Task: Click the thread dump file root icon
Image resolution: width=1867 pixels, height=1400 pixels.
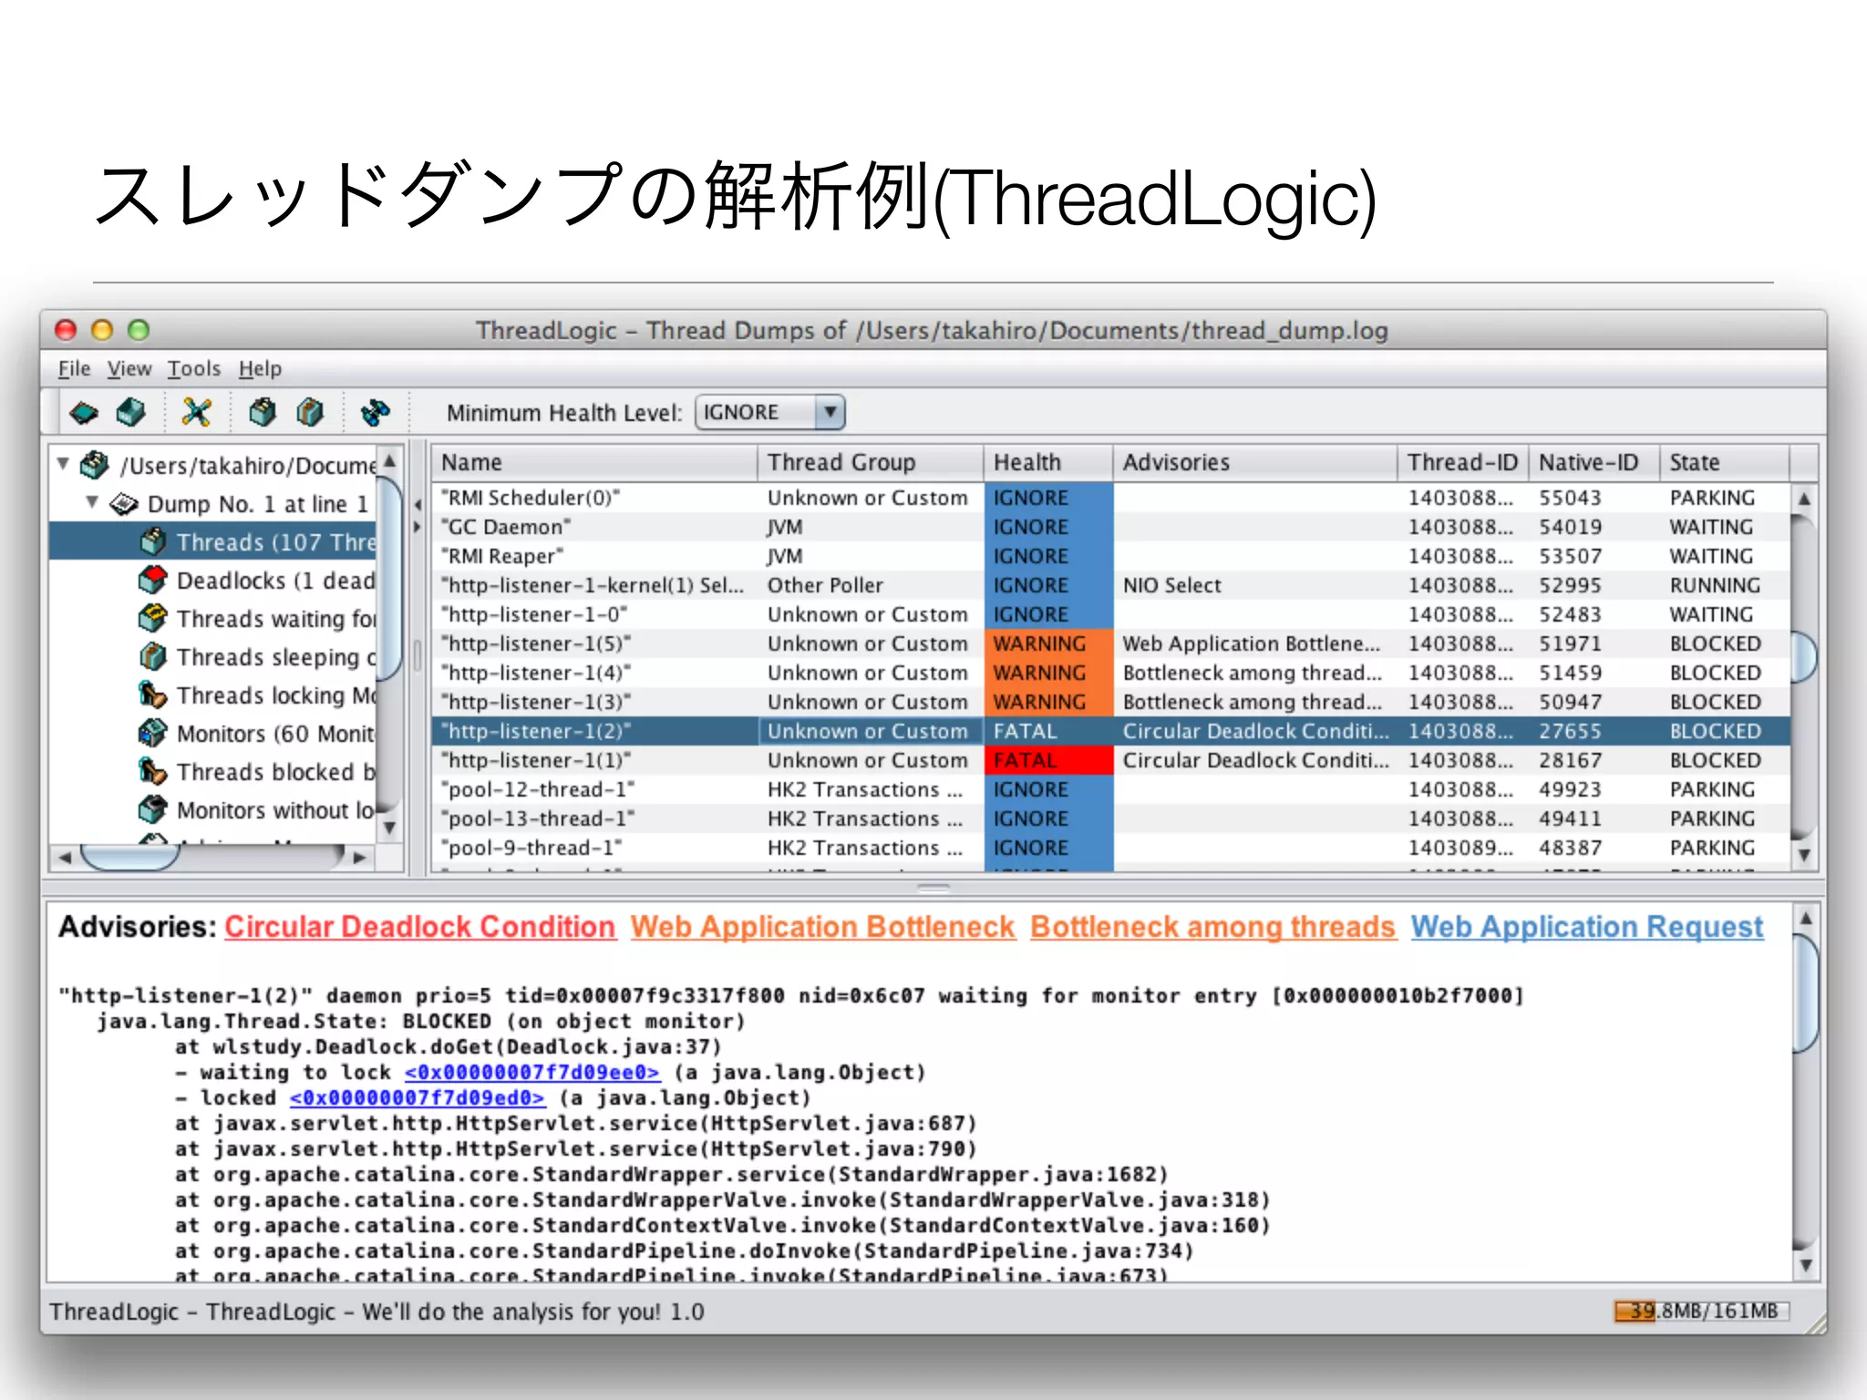Action: 94,465
